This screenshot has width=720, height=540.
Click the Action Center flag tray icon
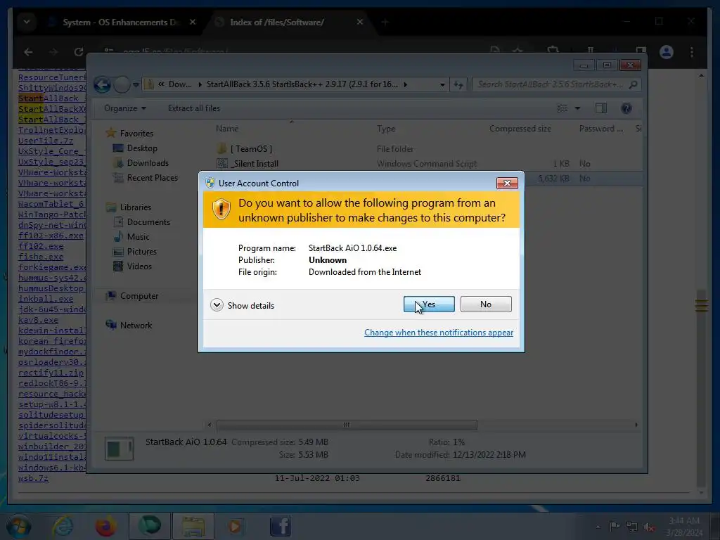click(615, 527)
